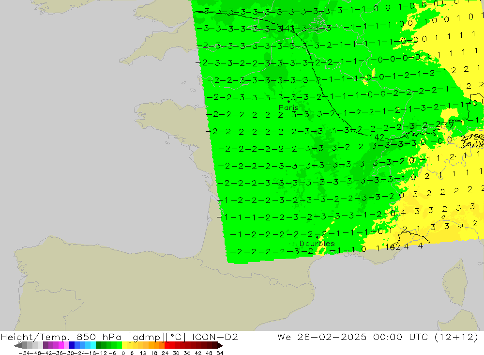Click the dark purple swatch in legend

pyautogui.click(x=45, y=345)
